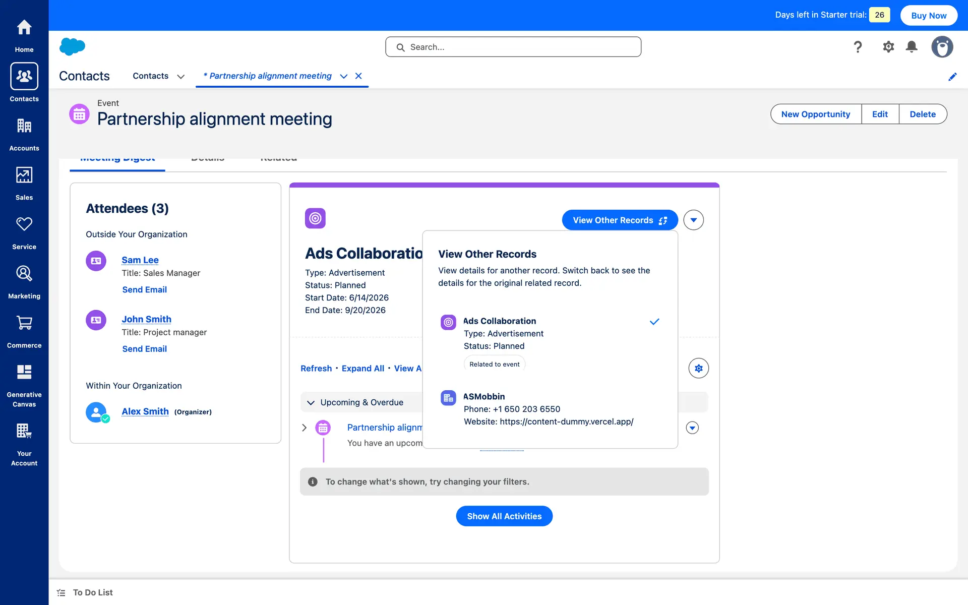Screen dimensions: 968x605
Task: Click the global Search field
Action: point(513,47)
